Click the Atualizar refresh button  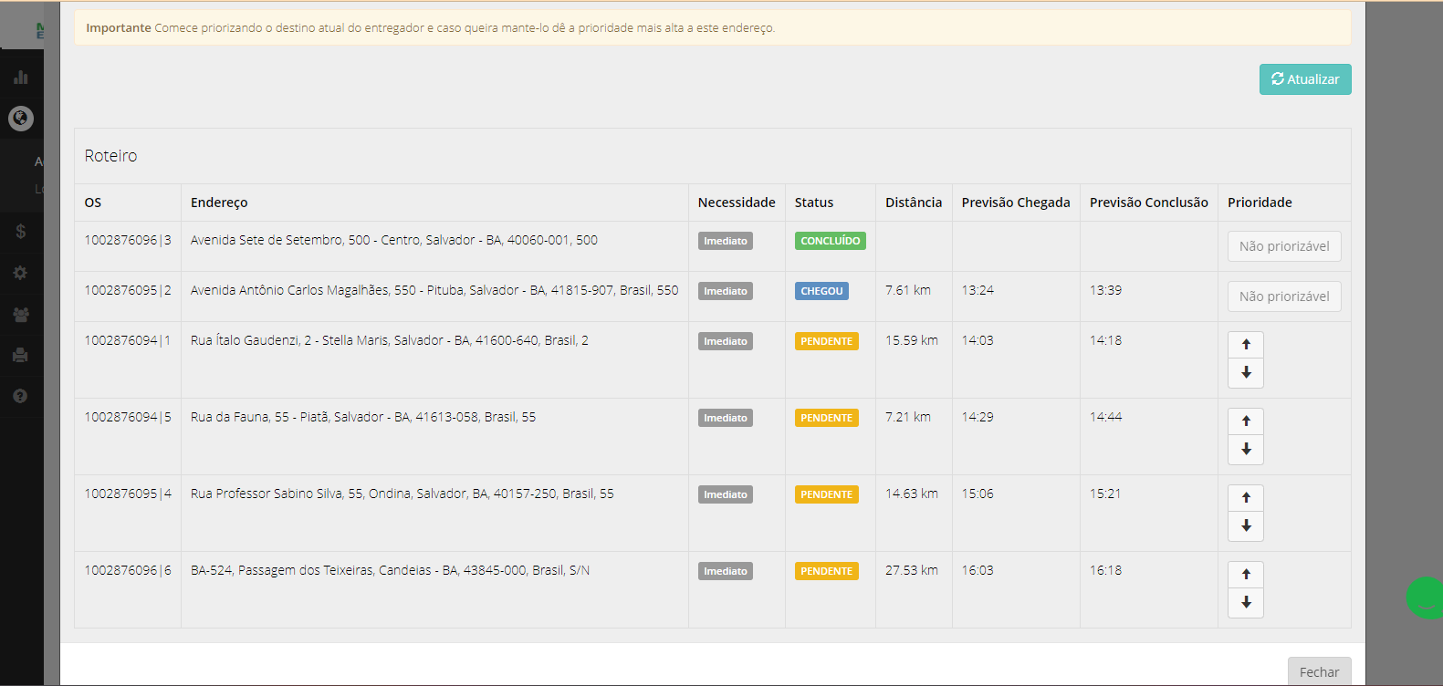1305,79
